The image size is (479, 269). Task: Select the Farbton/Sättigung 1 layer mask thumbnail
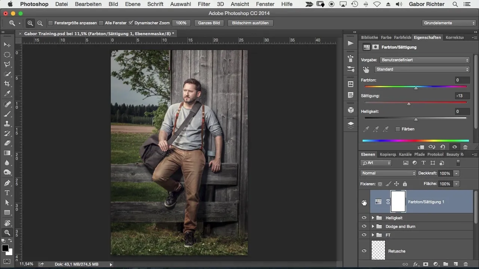[x=398, y=202]
